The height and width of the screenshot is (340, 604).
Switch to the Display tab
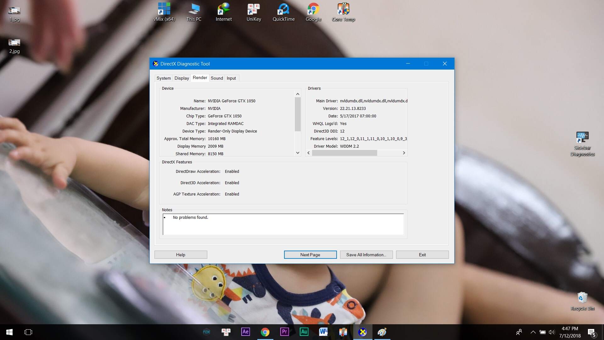[x=182, y=78]
